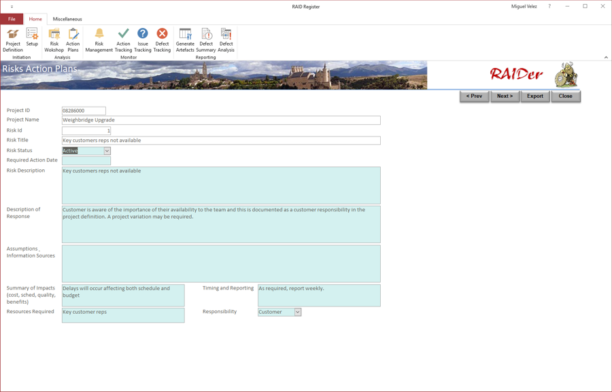Open the File tab
The width and height of the screenshot is (612, 392).
(12, 19)
